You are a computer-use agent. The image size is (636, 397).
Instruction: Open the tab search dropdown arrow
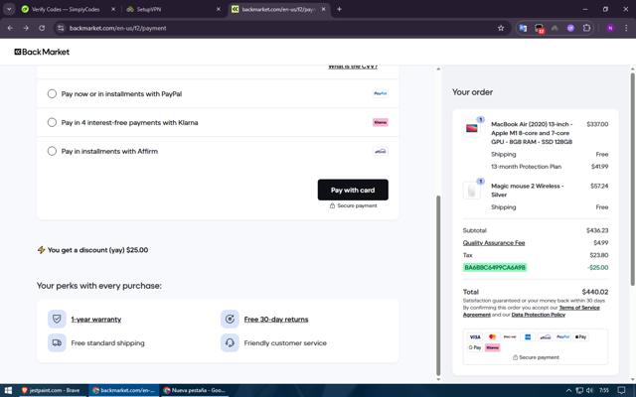coord(9,9)
